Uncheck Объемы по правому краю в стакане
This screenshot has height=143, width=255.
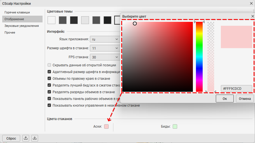49,78
